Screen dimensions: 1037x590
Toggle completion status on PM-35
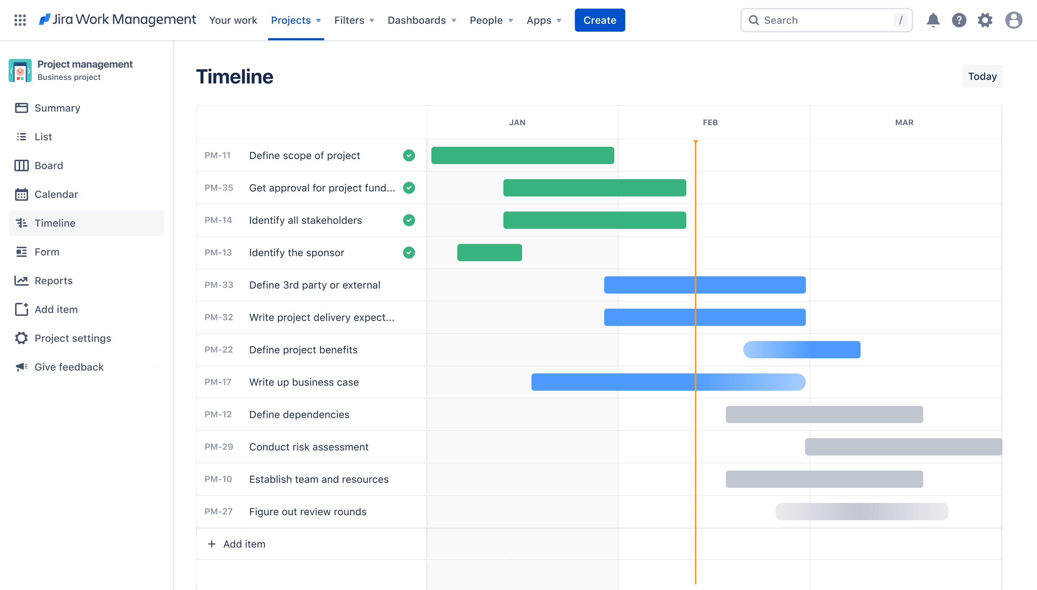[x=409, y=188]
